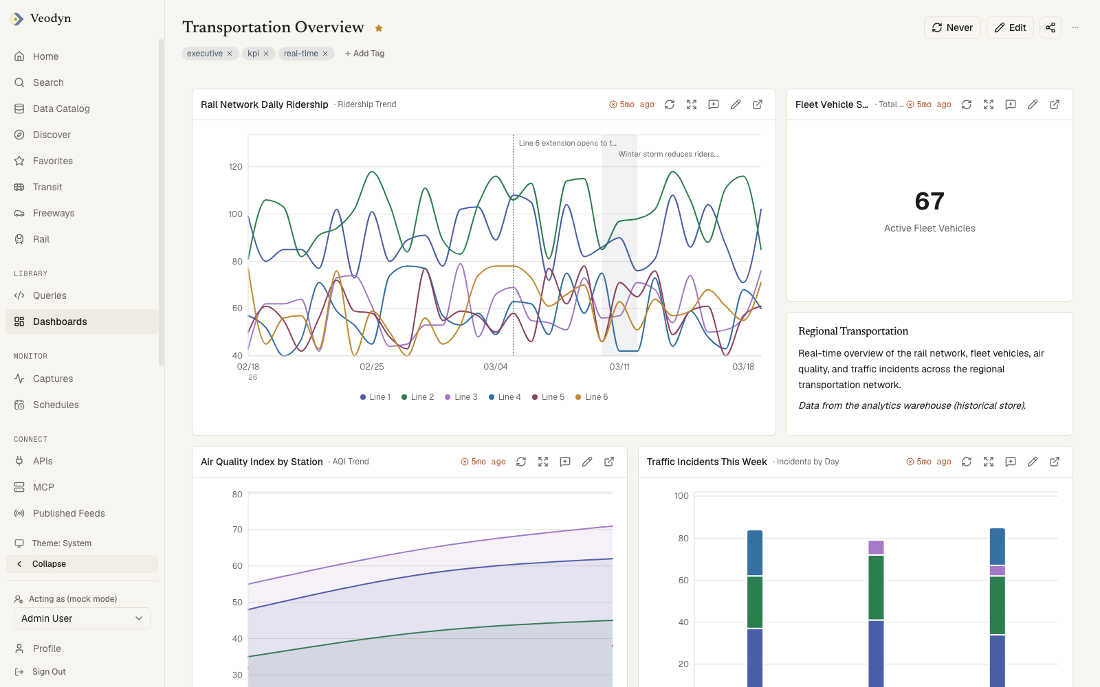The image size is (1100, 687).
Task: Refresh the Air Quality Index panel
Action: click(521, 462)
